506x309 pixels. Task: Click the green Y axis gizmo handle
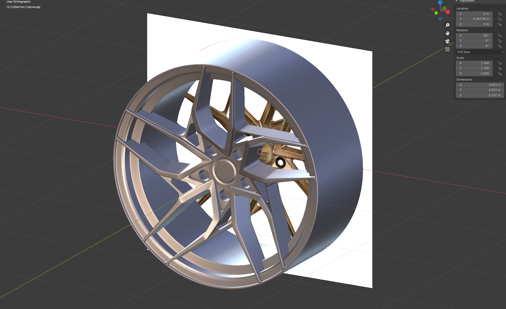point(444,8)
